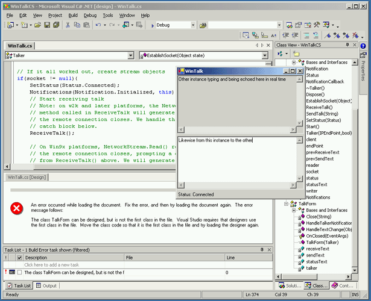This screenshot has width=371, height=301.
Task: Open the Toolbox hammer and wrench icon
Action: point(317,25)
